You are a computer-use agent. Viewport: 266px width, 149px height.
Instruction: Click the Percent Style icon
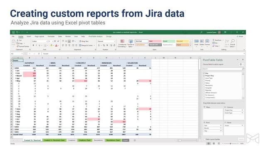coord(104,45)
